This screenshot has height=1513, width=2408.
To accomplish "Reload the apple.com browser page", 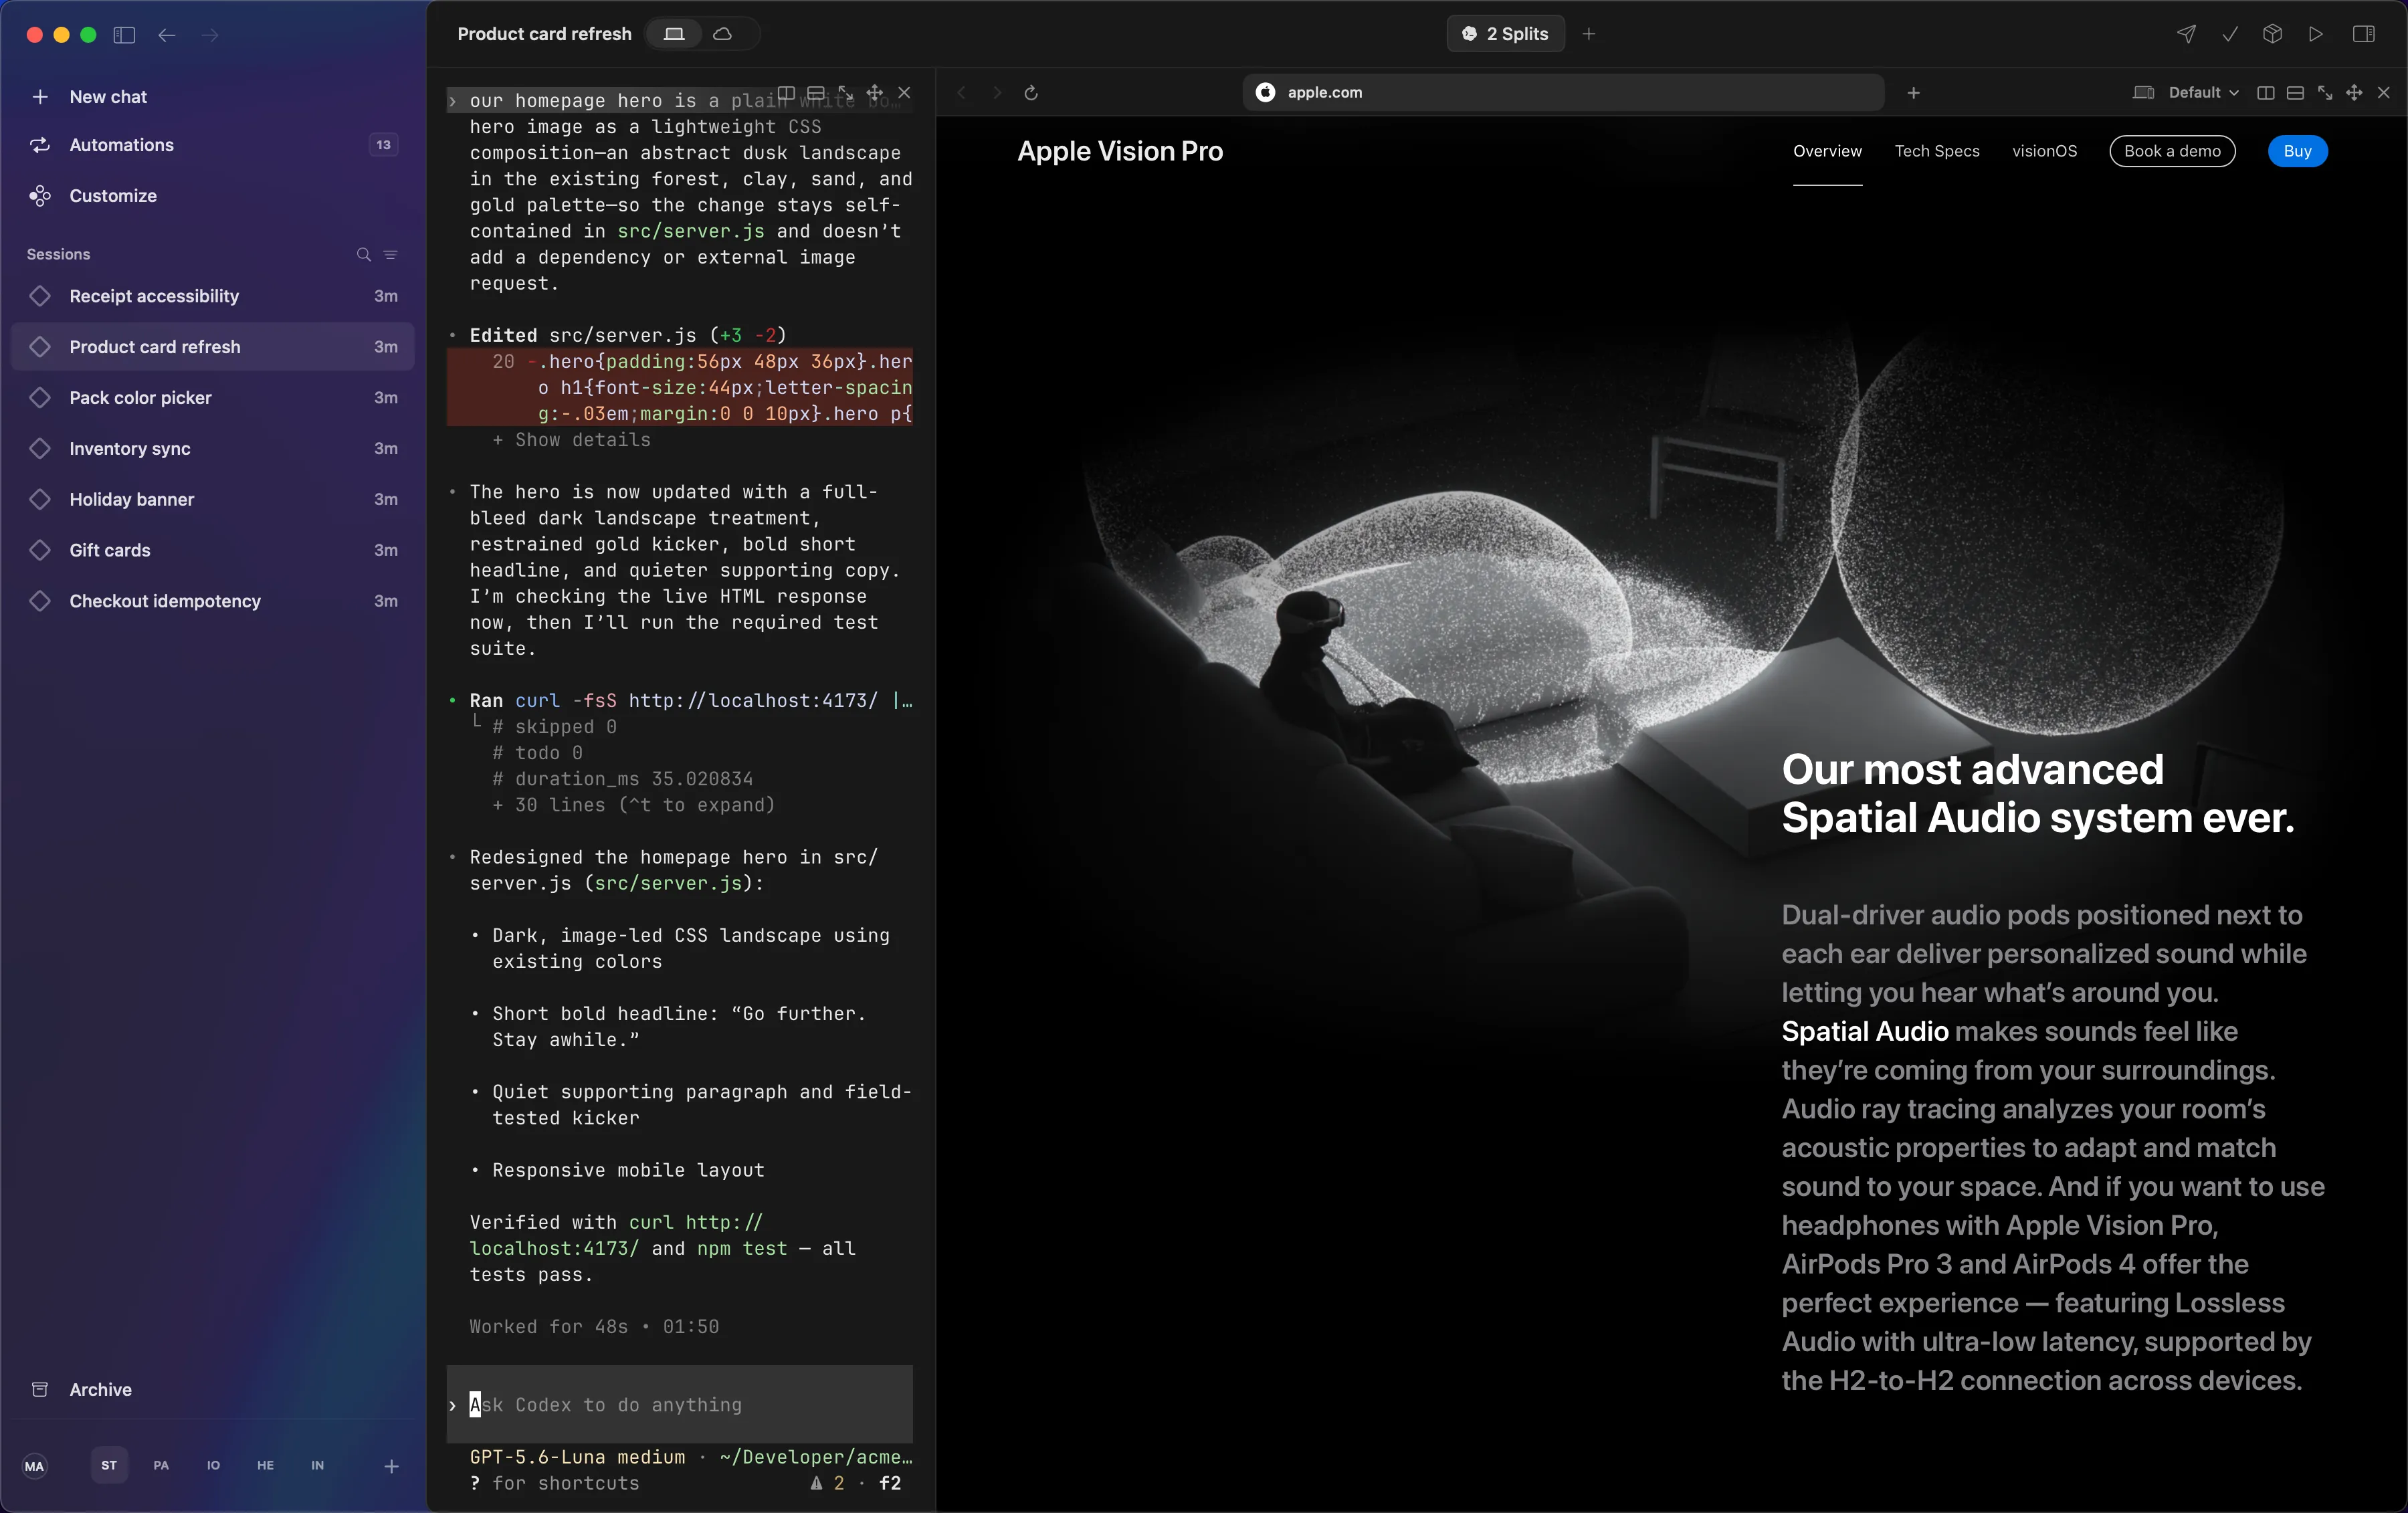I will (x=1031, y=93).
